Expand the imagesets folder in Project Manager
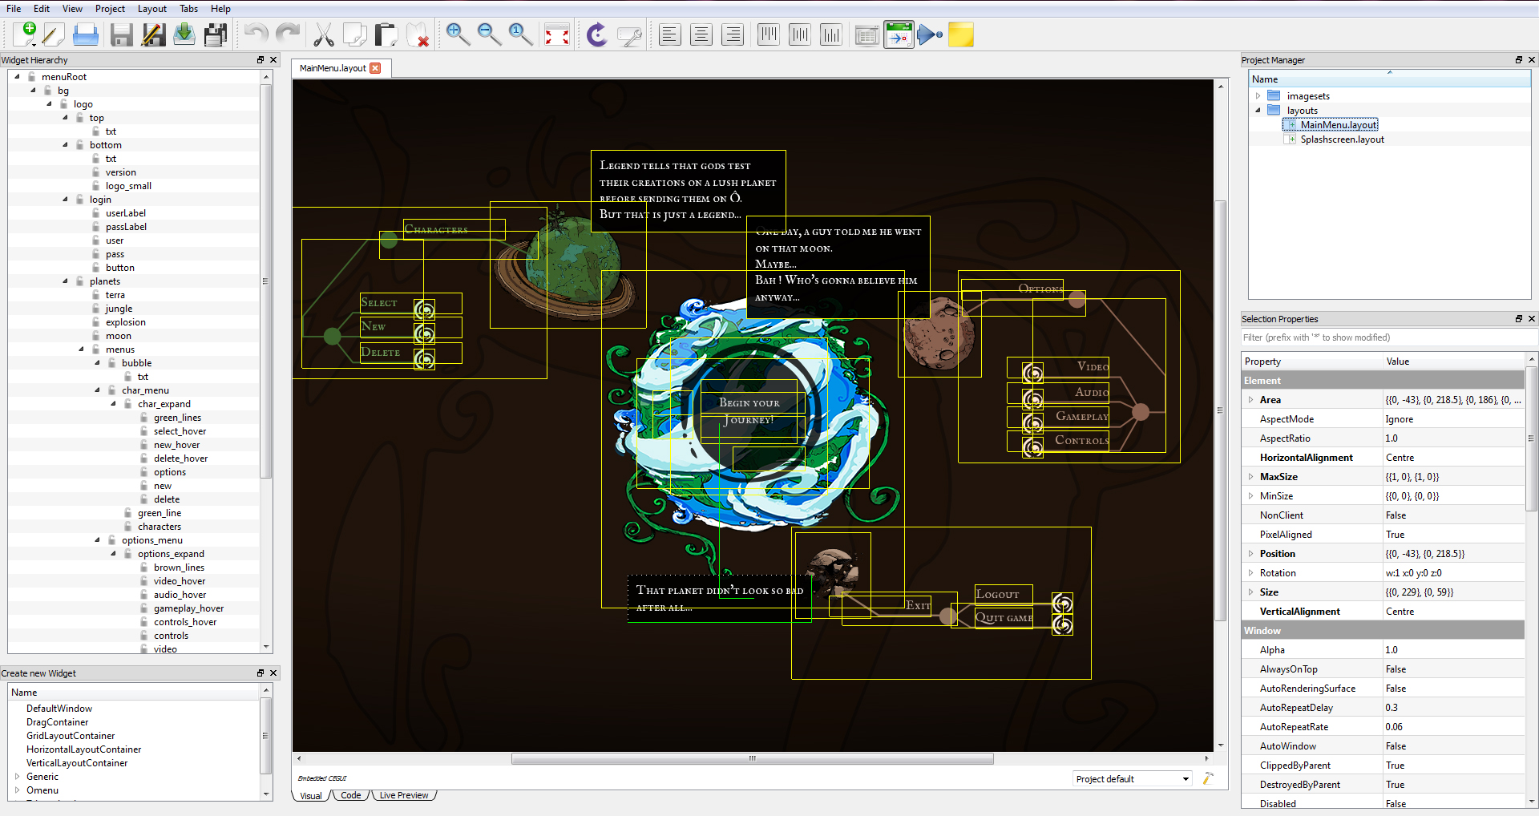The height and width of the screenshot is (816, 1539). pos(1258,96)
